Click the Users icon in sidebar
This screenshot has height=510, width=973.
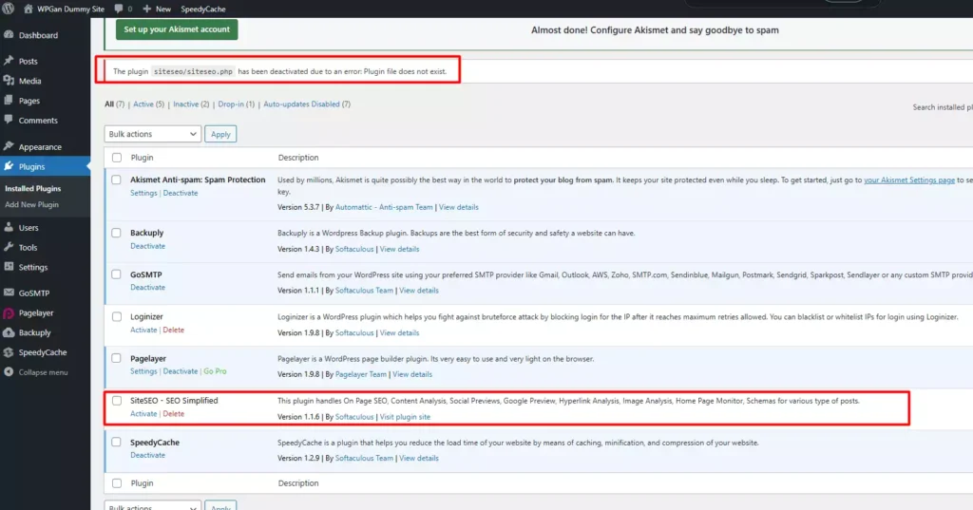tap(9, 228)
